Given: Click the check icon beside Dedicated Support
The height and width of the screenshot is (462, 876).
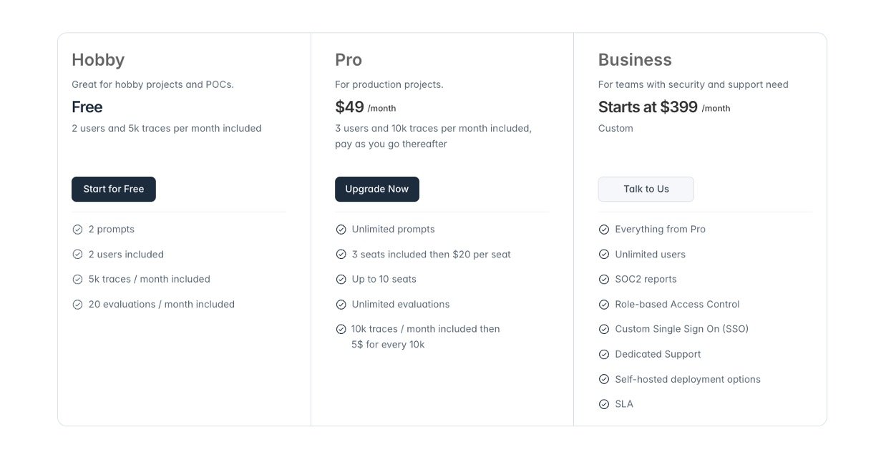Looking at the screenshot, I should [x=604, y=355].
